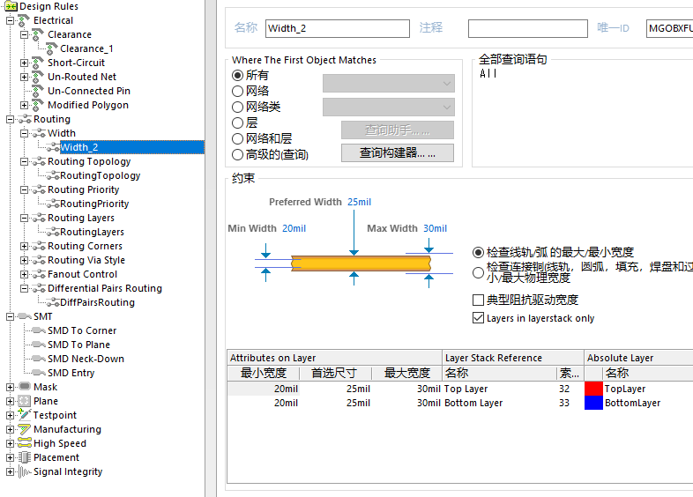Select the 网络 radio button
This screenshot has height=497, width=693.
[x=238, y=91]
